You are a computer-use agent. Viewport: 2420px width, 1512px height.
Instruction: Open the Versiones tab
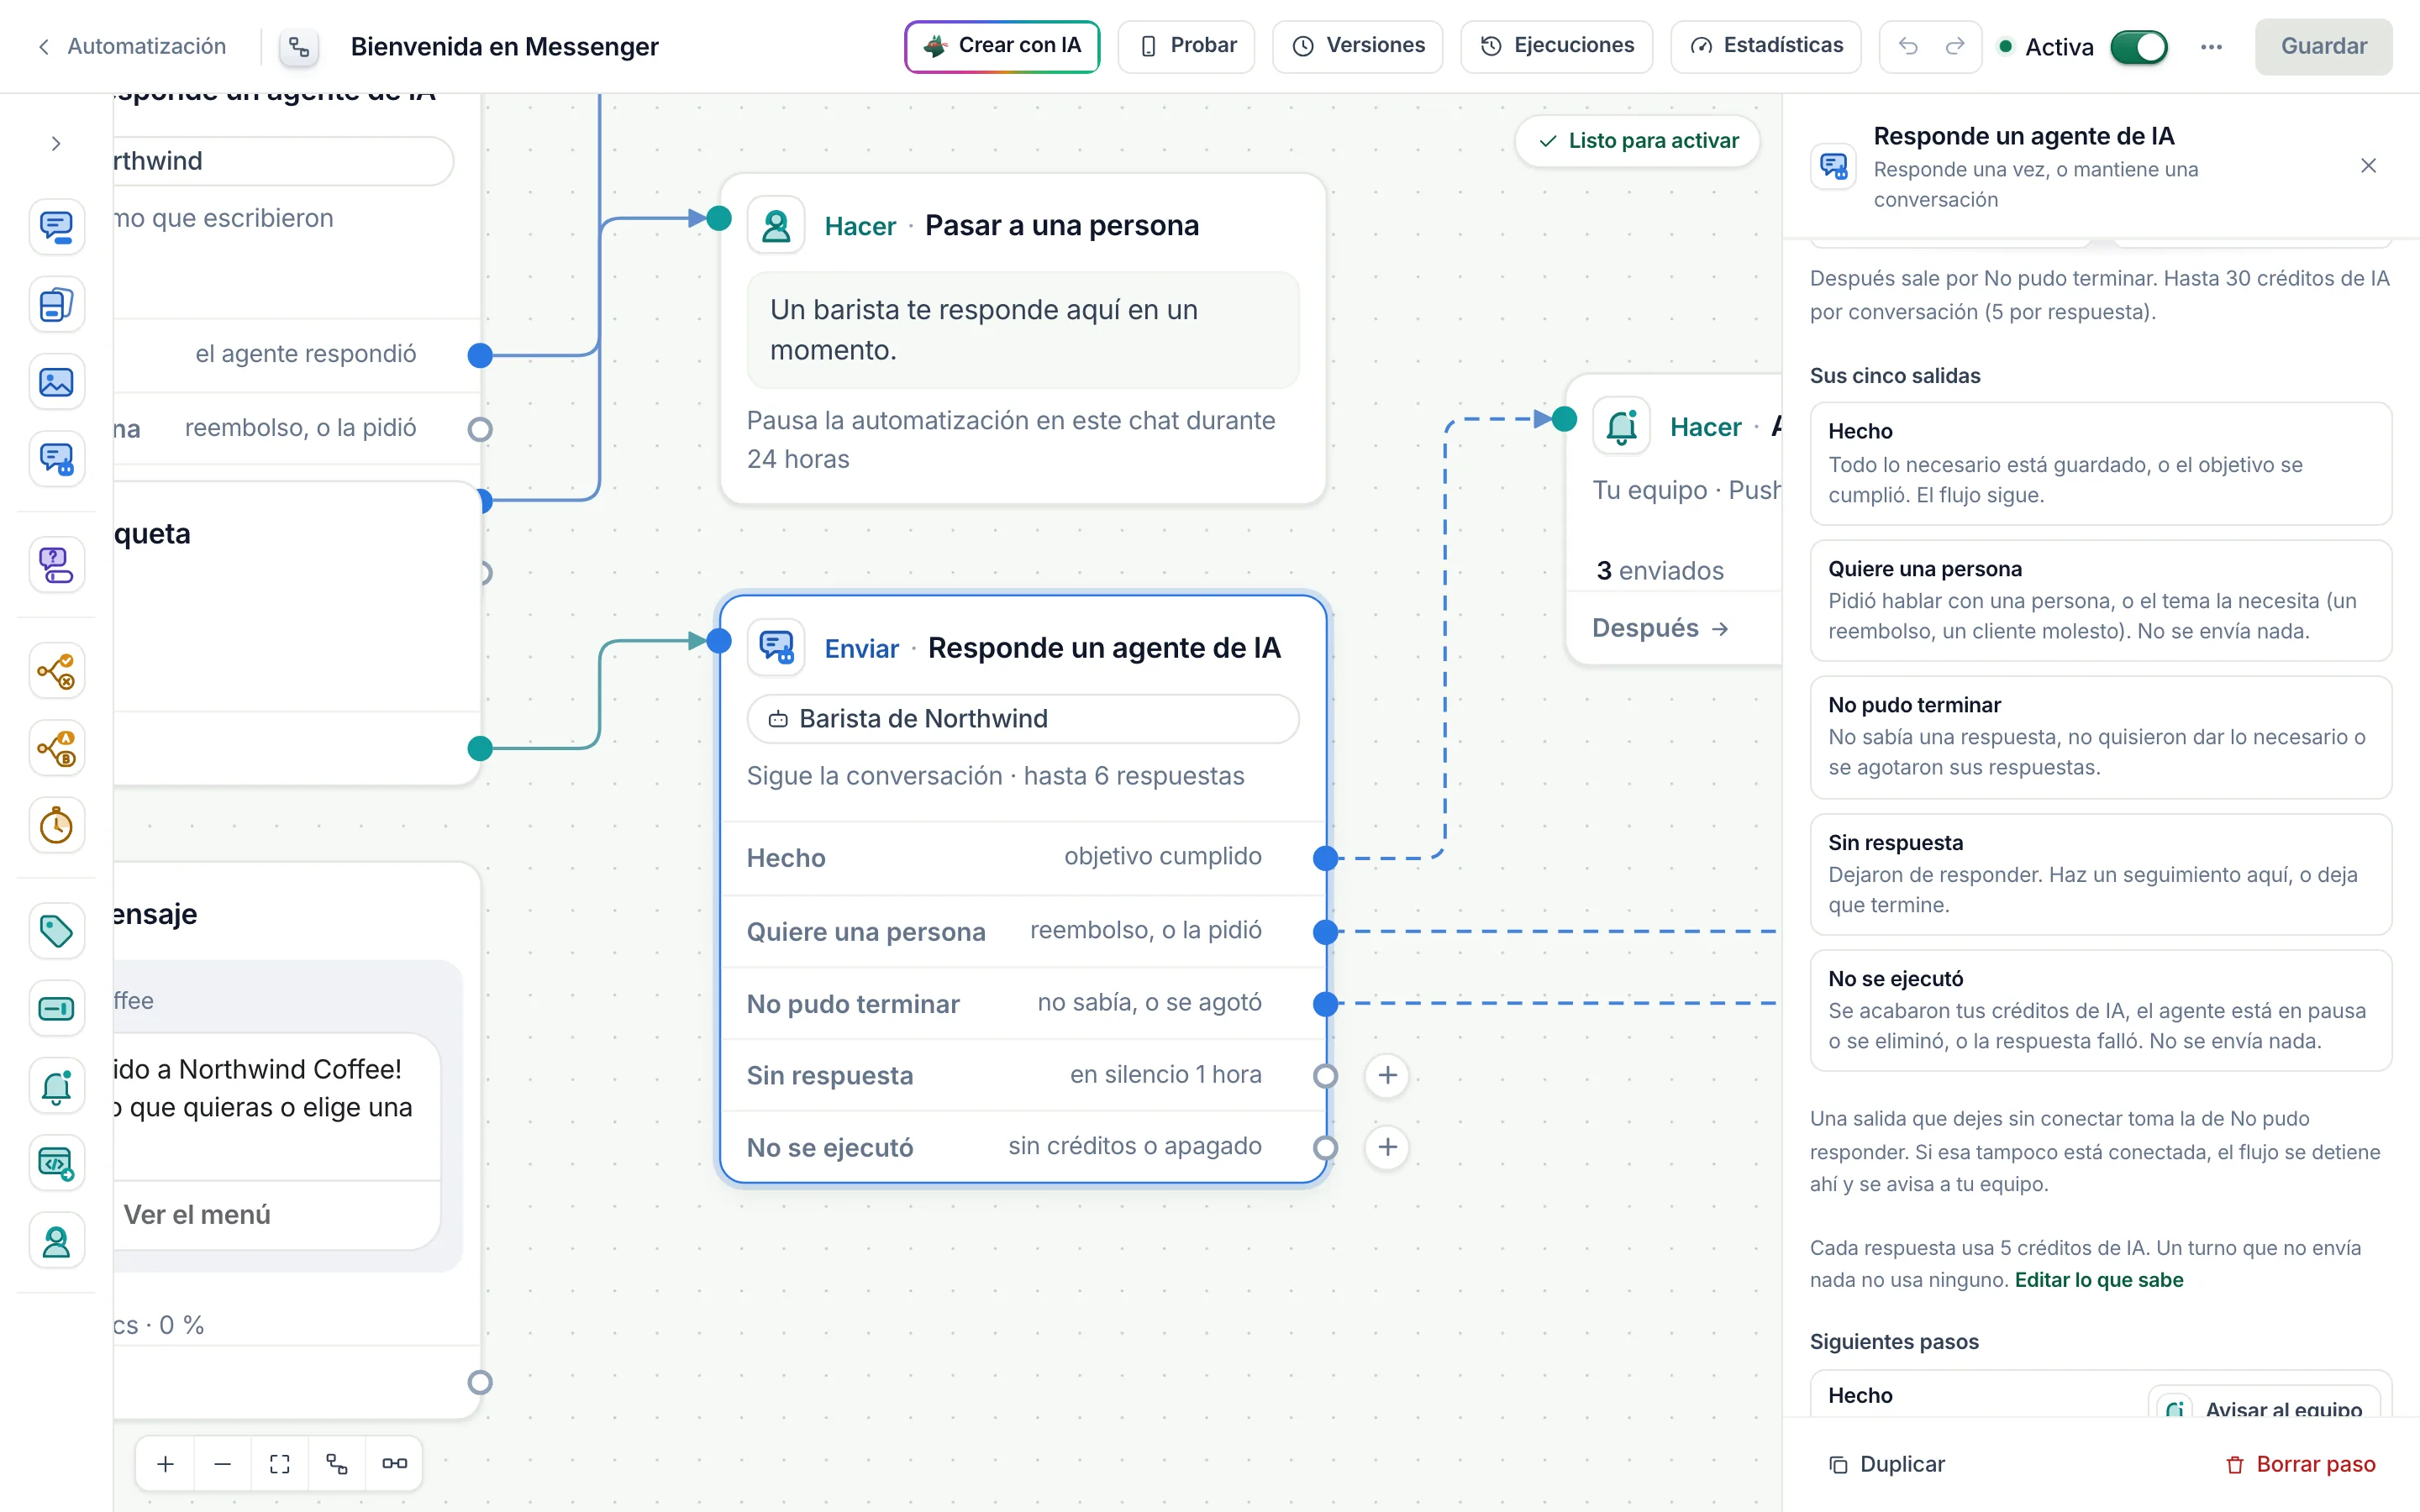1357,46
